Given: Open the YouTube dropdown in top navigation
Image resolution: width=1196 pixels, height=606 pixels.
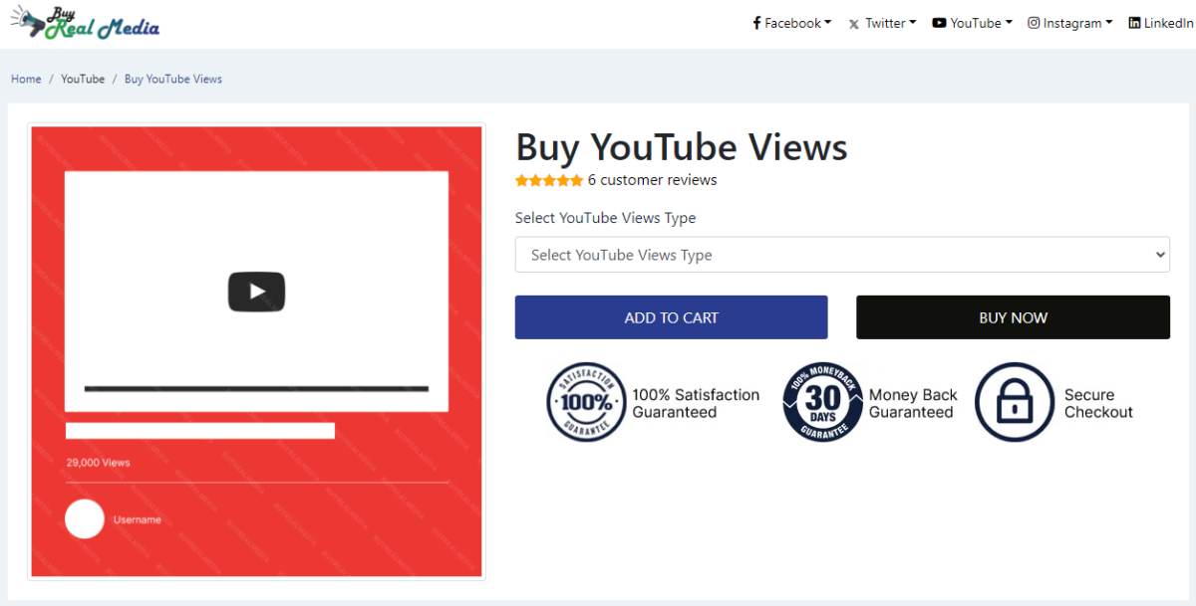Looking at the screenshot, I should pos(972,23).
